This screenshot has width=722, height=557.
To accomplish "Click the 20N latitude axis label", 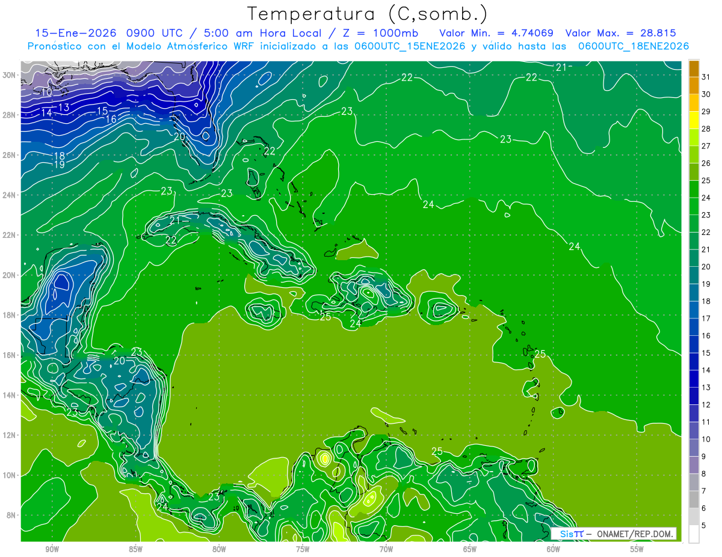I will pos(10,275).
